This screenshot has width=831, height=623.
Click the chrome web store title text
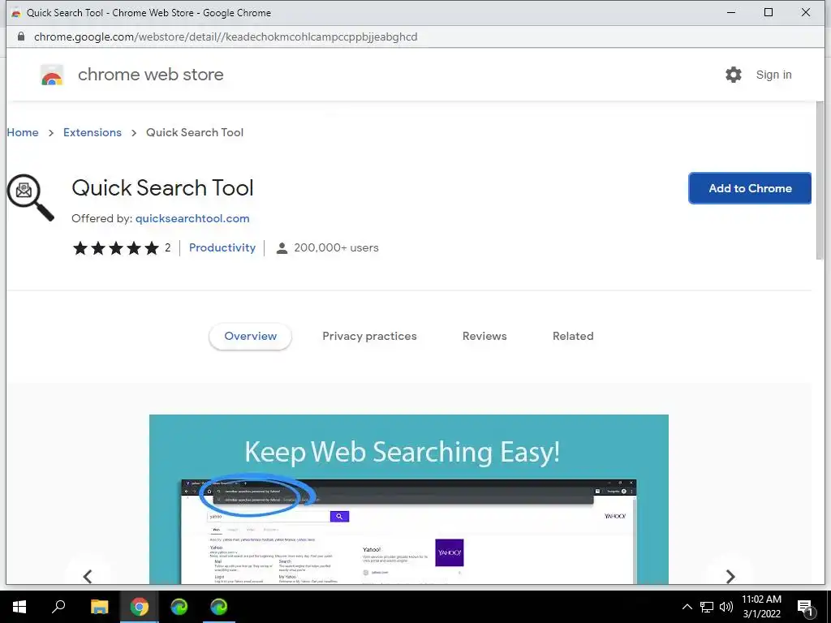[x=150, y=75]
